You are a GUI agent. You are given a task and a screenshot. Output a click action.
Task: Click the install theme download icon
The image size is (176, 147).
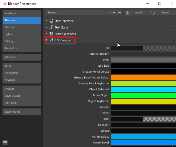[128, 13]
